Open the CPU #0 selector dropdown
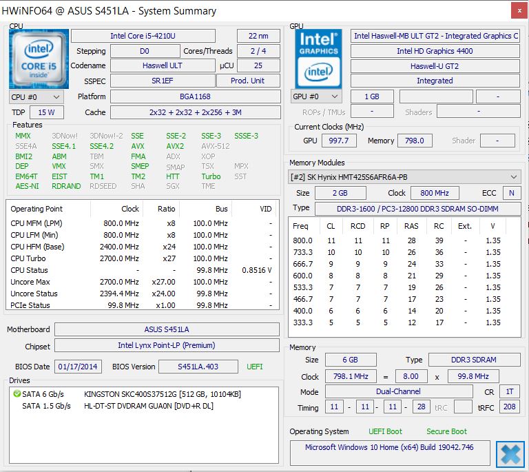The width and height of the screenshot is (529, 472). 37,97
